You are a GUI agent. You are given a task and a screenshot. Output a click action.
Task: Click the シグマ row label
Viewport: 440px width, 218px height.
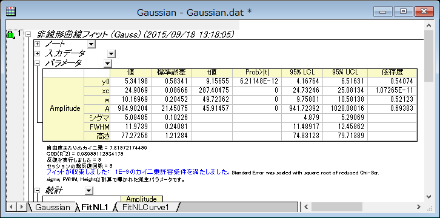(97, 117)
